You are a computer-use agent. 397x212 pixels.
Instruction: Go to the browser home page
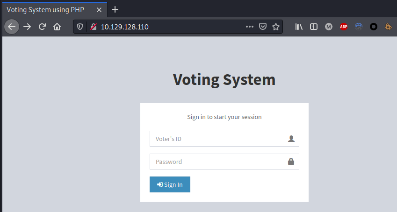pos(57,27)
